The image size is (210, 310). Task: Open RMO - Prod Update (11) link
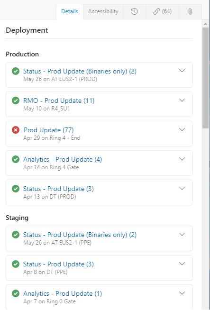[59, 100]
